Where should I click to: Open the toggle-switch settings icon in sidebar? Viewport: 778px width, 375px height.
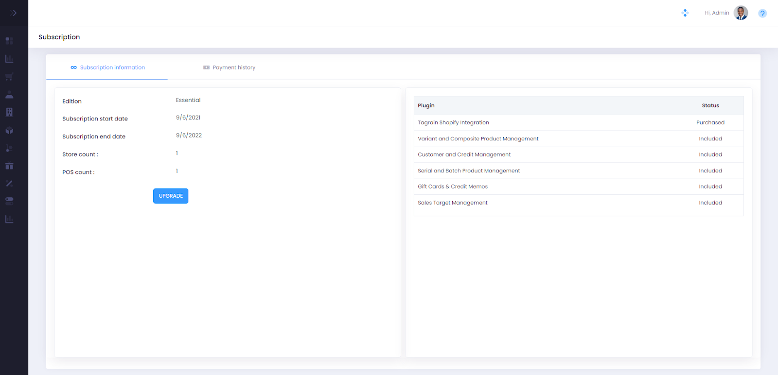pos(9,201)
